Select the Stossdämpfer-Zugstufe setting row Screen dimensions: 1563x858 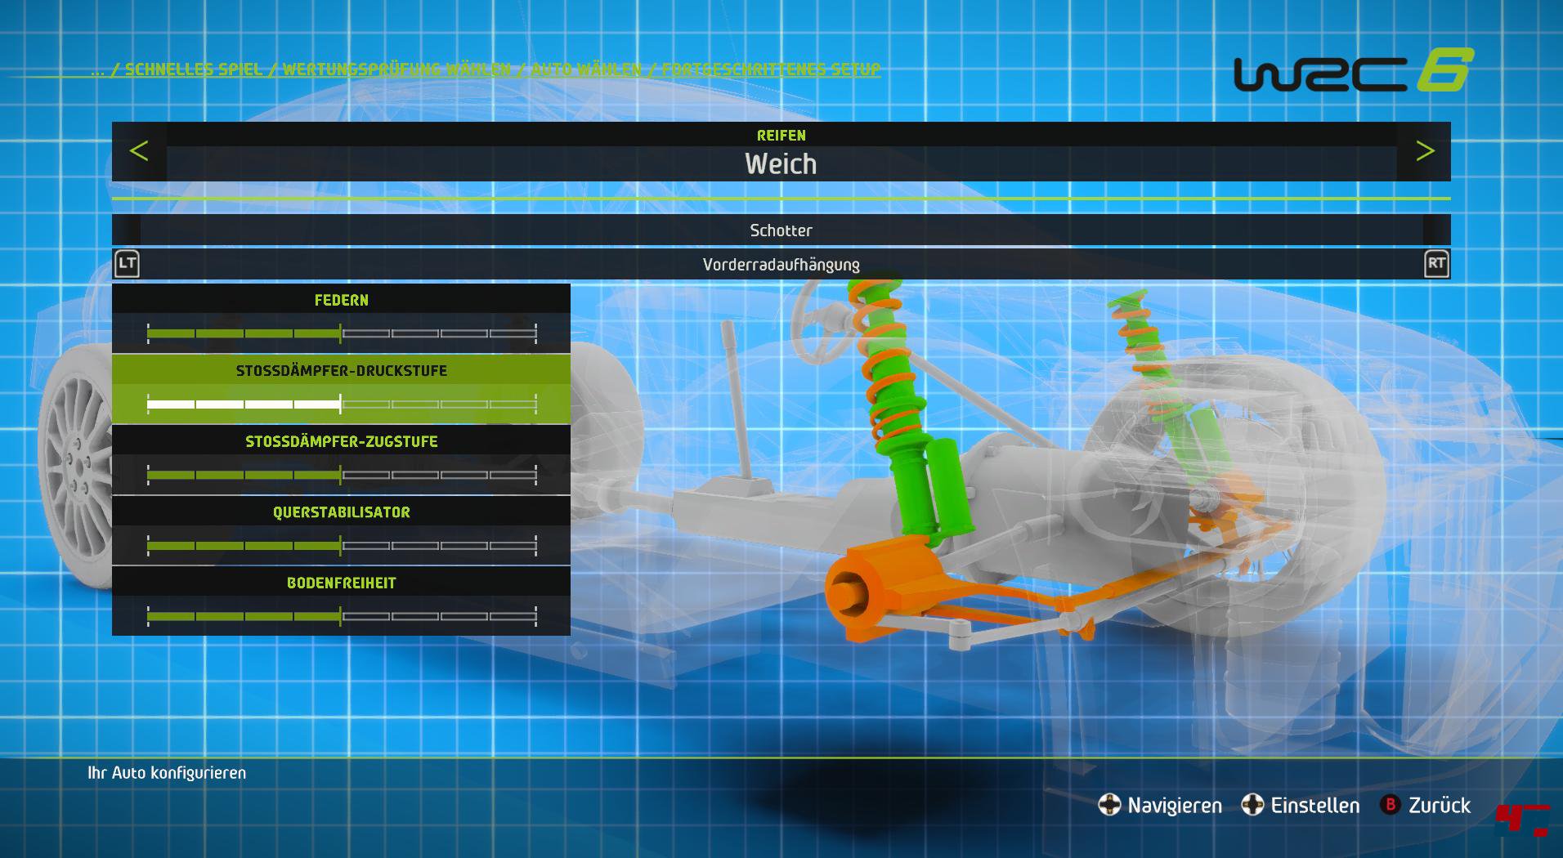click(341, 442)
